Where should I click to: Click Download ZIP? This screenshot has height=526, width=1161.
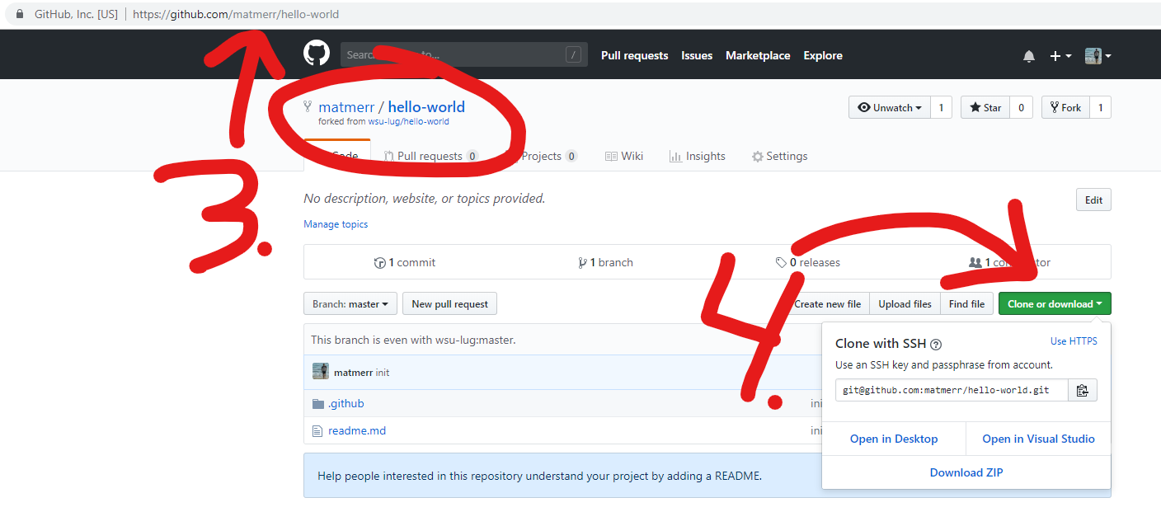(966, 472)
